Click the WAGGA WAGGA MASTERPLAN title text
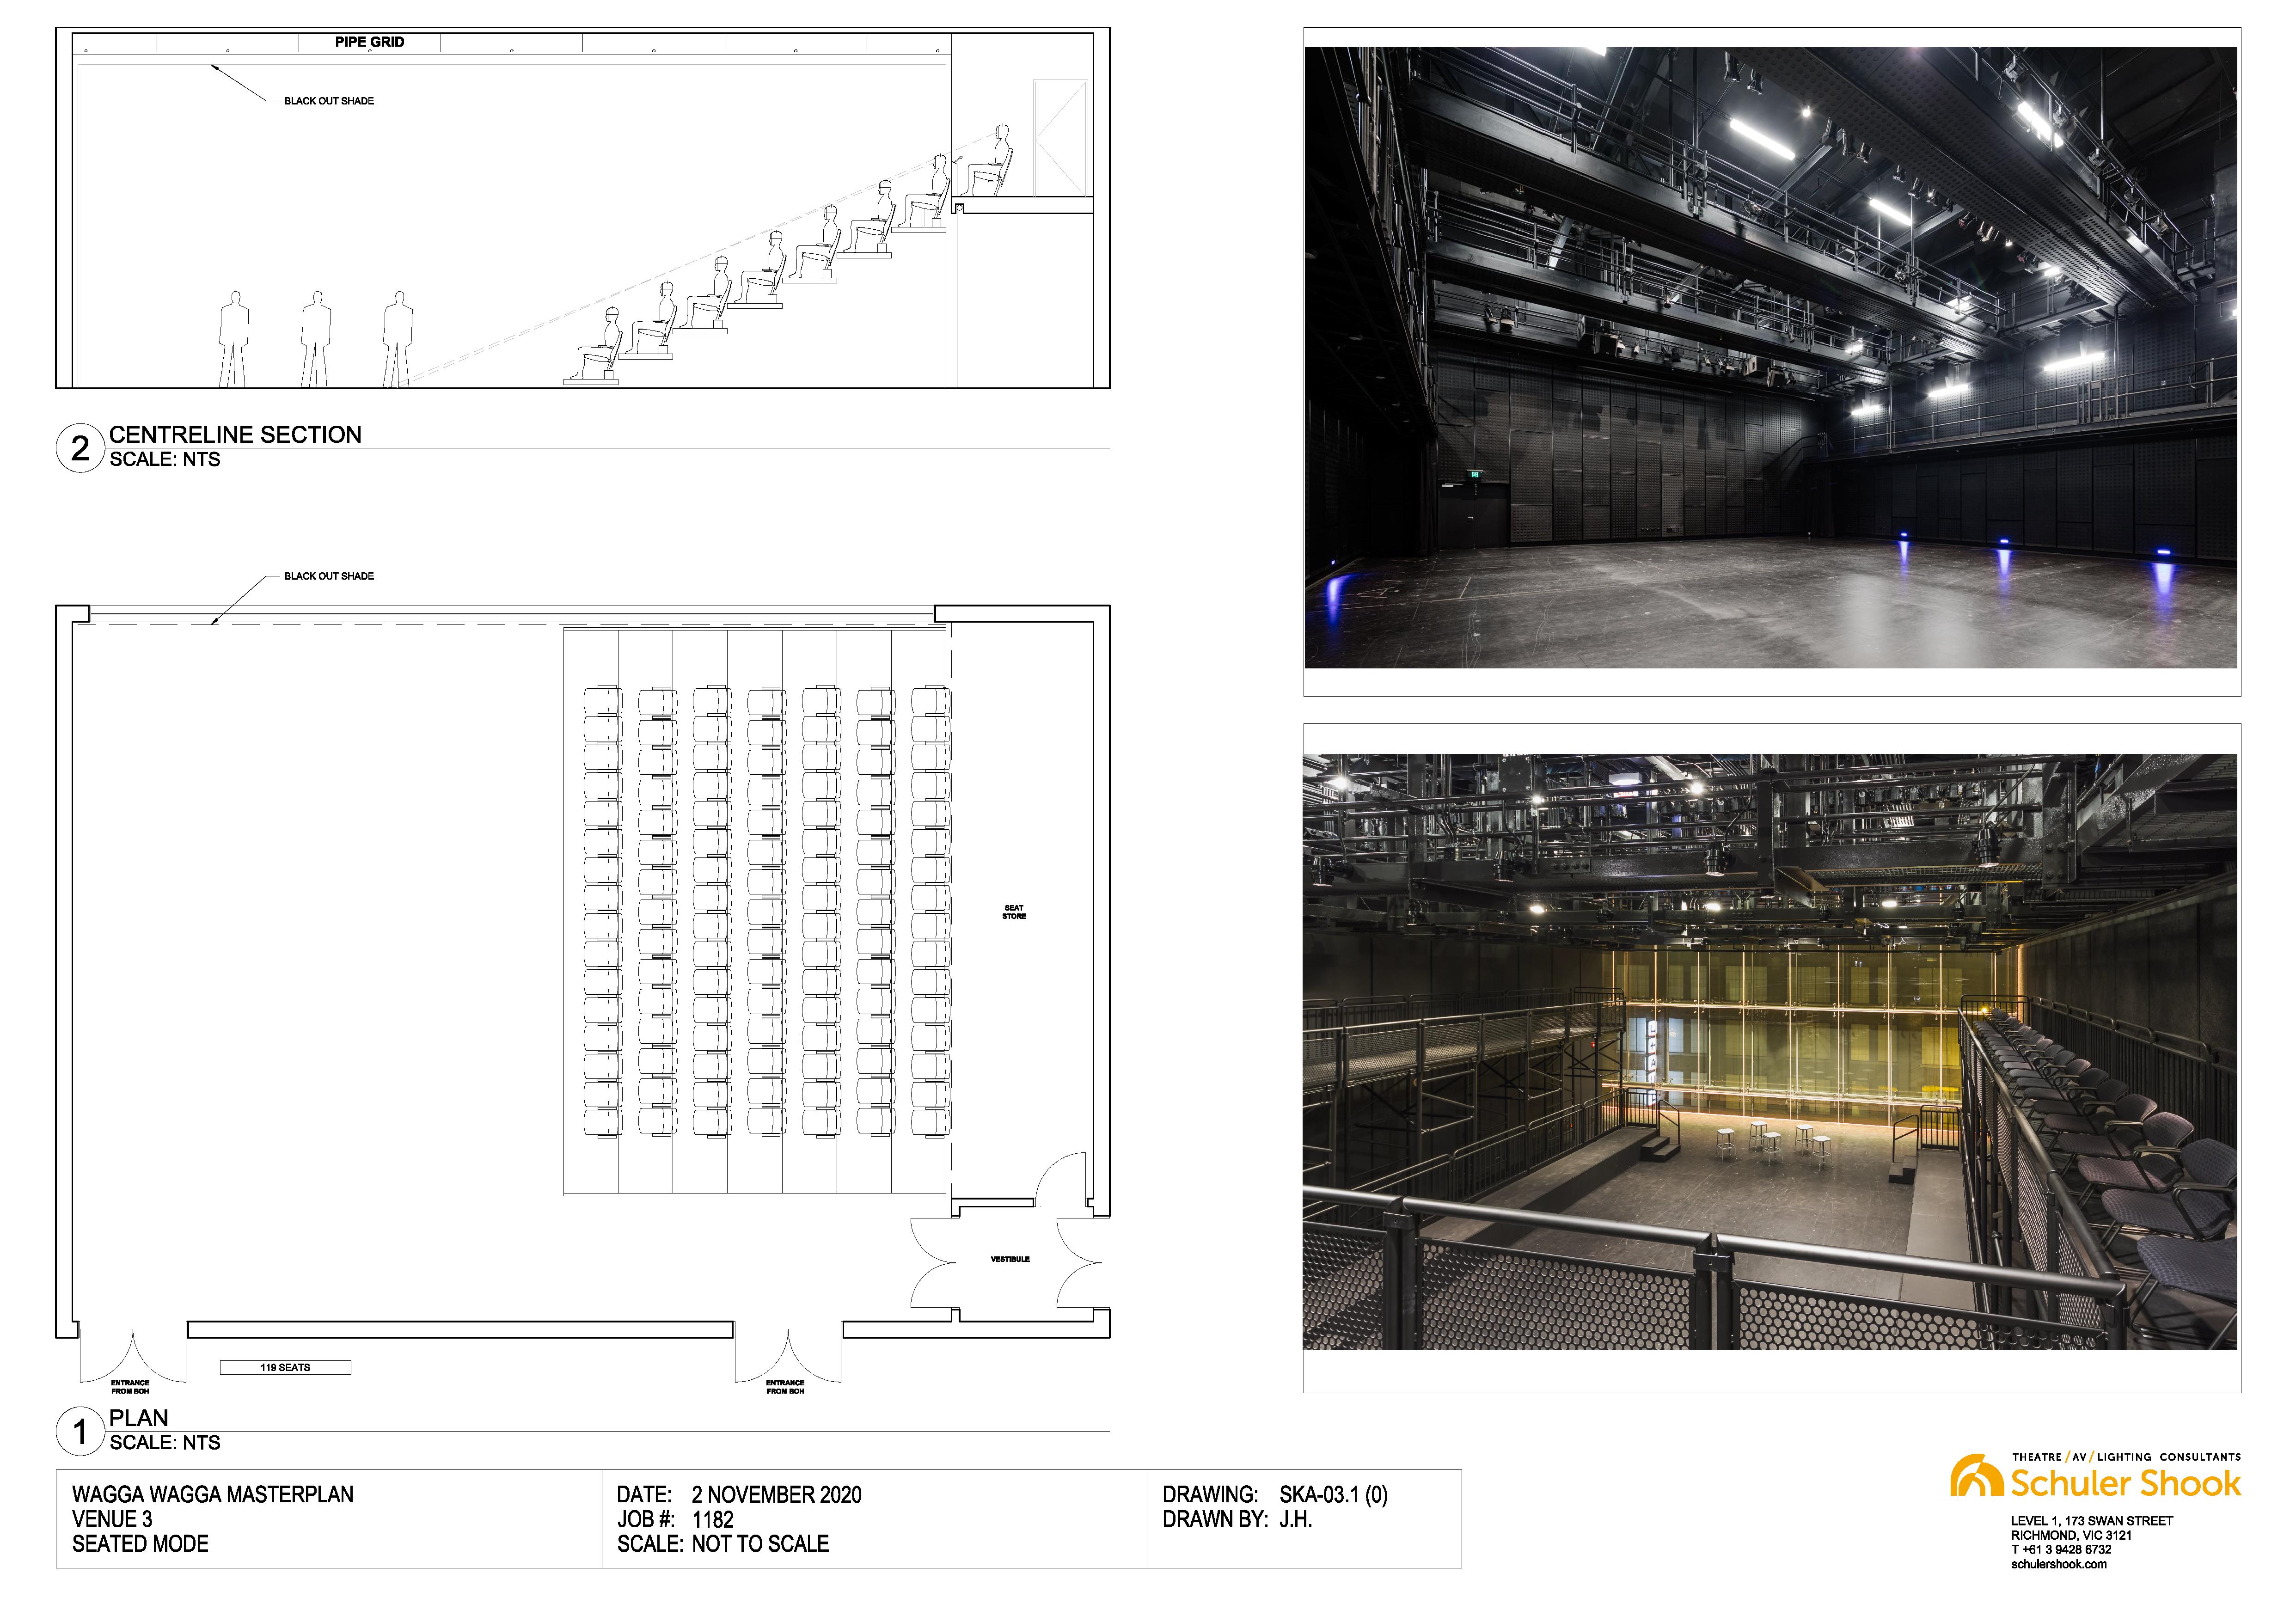2296x1622 pixels. click(213, 1494)
